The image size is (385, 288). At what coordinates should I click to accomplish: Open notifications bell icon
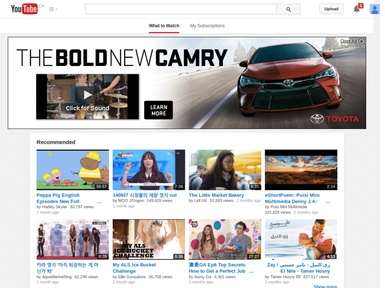(x=356, y=9)
